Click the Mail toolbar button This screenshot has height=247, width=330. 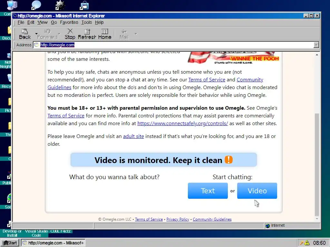tap(124, 34)
